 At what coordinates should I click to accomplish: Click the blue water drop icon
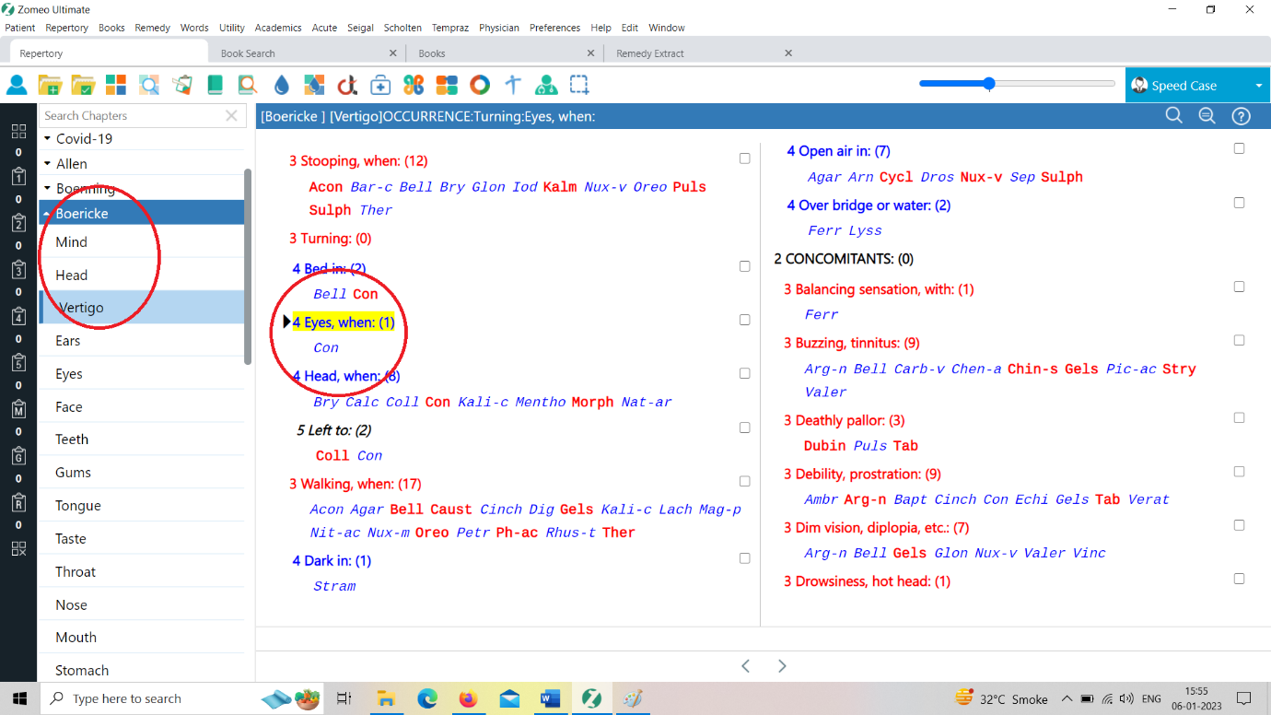coord(282,86)
